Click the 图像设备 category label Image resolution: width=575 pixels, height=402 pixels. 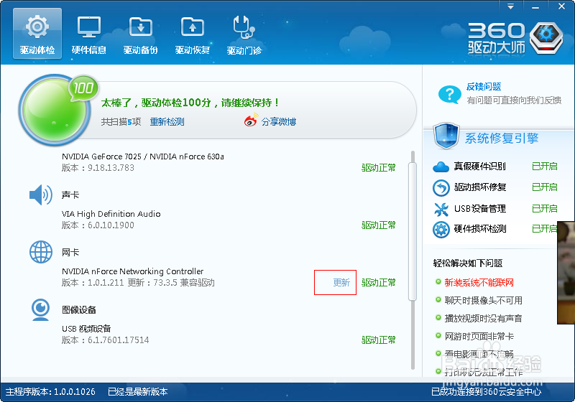pyautogui.click(x=79, y=309)
